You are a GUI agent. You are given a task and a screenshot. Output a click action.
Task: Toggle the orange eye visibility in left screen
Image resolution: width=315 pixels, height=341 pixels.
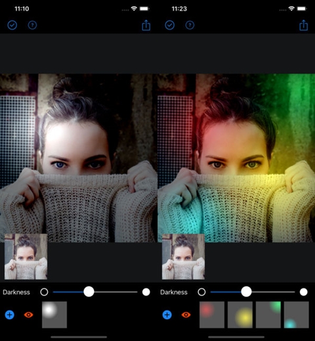point(28,315)
